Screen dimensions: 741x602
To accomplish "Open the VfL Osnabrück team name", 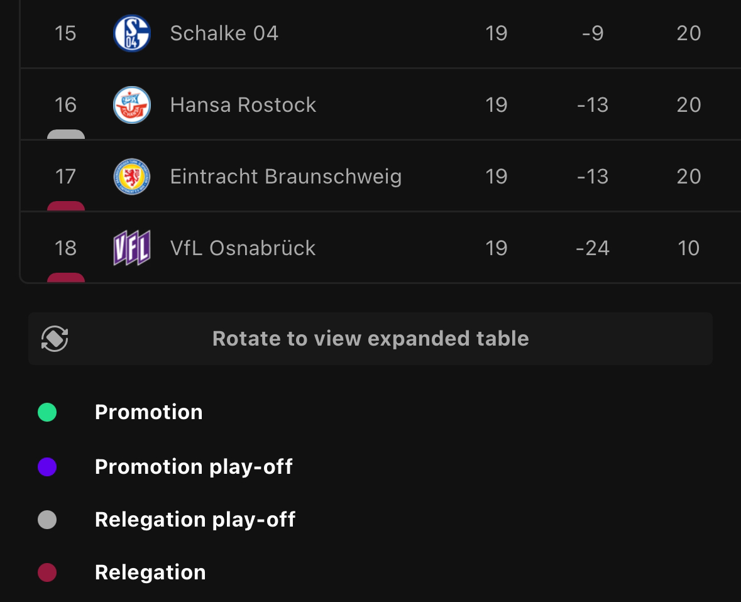I will (243, 248).
